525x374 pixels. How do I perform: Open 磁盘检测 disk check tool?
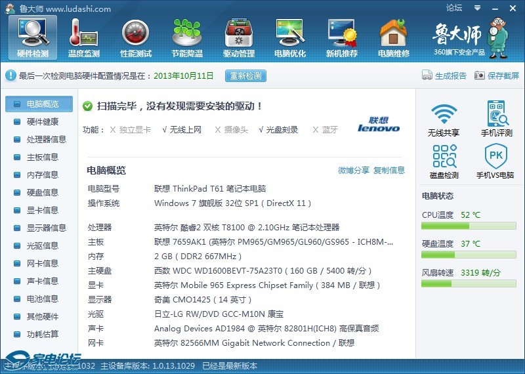(x=444, y=162)
